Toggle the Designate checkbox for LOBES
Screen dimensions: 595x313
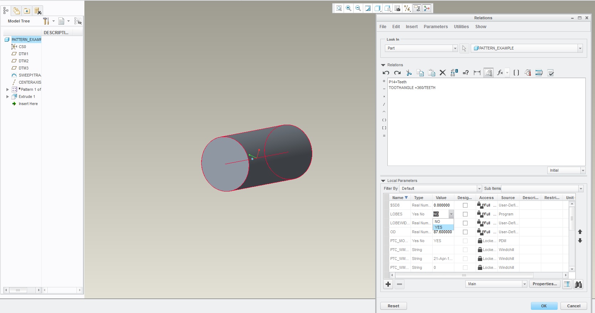click(x=465, y=214)
